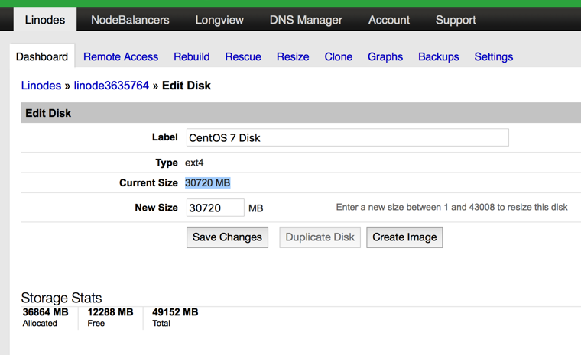581x355 pixels.
Task: Focus the disk Label text field
Action: [348, 137]
